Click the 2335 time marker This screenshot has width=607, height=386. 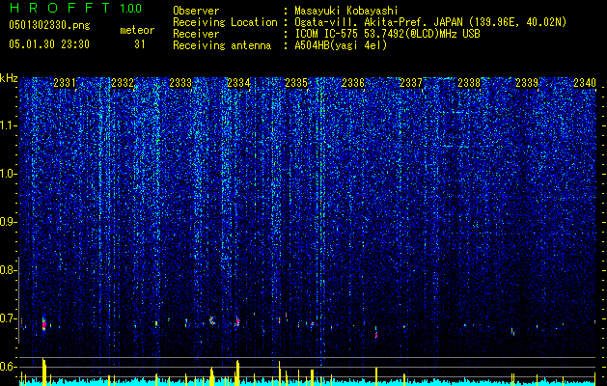[296, 83]
